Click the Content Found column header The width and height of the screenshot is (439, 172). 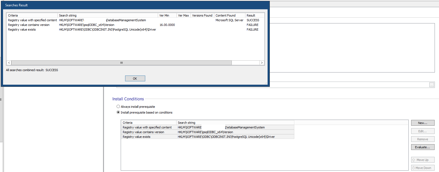(x=229, y=15)
